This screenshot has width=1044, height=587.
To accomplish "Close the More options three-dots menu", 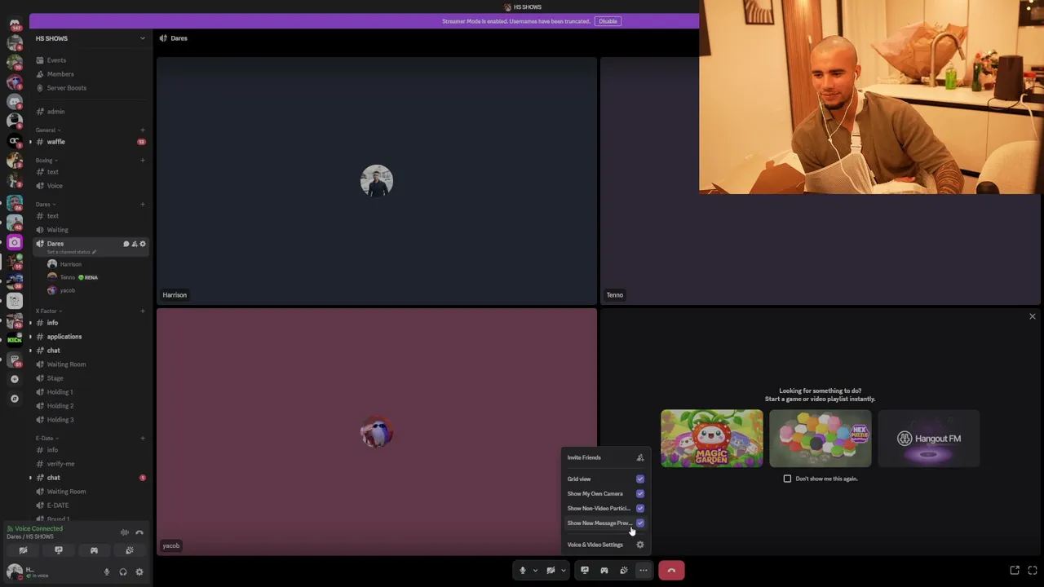I will coord(644,571).
